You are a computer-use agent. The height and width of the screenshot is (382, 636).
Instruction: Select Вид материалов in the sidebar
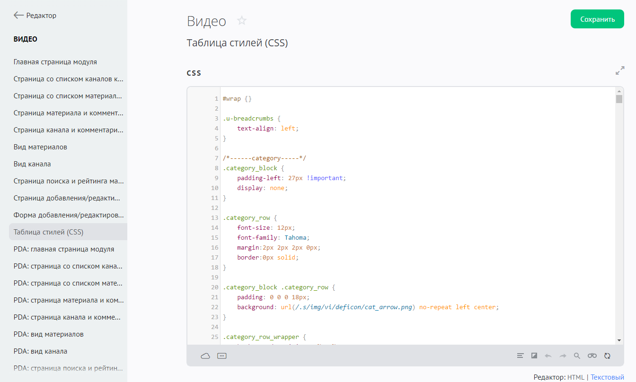pyautogui.click(x=40, y=147)
